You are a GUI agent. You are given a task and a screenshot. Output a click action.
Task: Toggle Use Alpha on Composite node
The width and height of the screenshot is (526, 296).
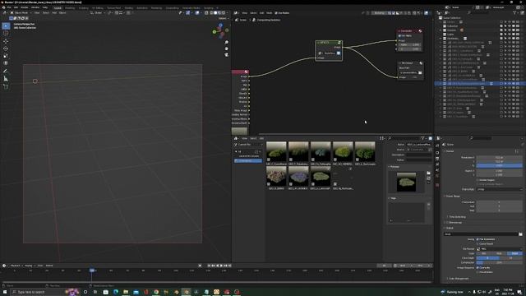click(400, 35)
